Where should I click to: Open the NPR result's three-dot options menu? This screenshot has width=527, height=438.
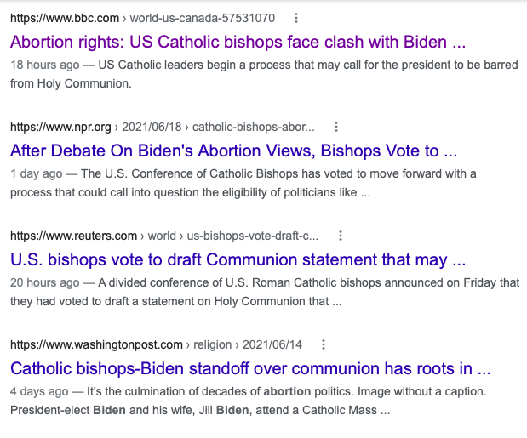pos(336,127)
